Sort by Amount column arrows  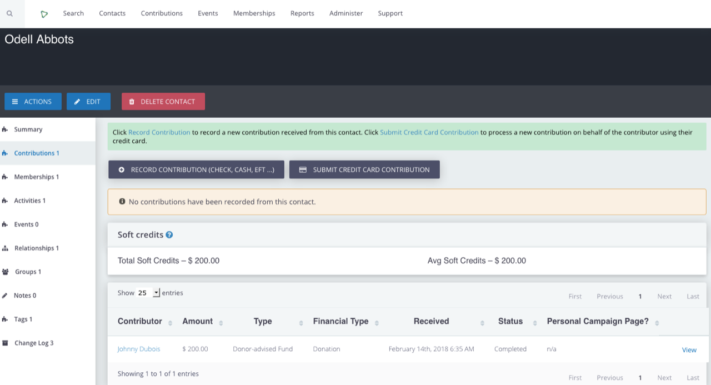[x=221, y=323]
